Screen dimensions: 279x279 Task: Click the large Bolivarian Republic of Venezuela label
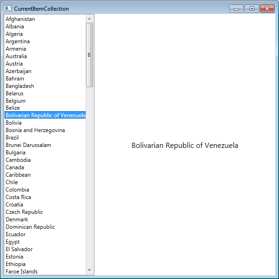point(185,146)
